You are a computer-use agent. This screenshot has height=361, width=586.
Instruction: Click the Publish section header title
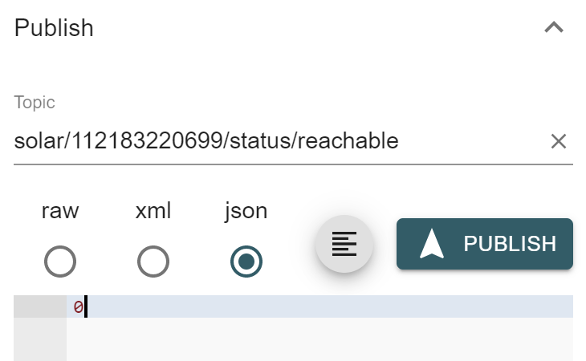[54, 28]
